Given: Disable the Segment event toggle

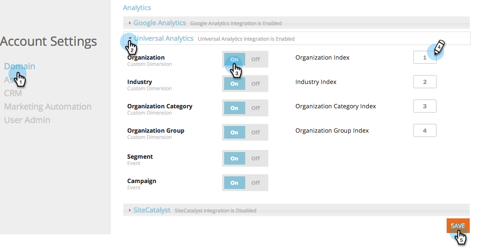Looking at the screenshot, I should 256,158.
